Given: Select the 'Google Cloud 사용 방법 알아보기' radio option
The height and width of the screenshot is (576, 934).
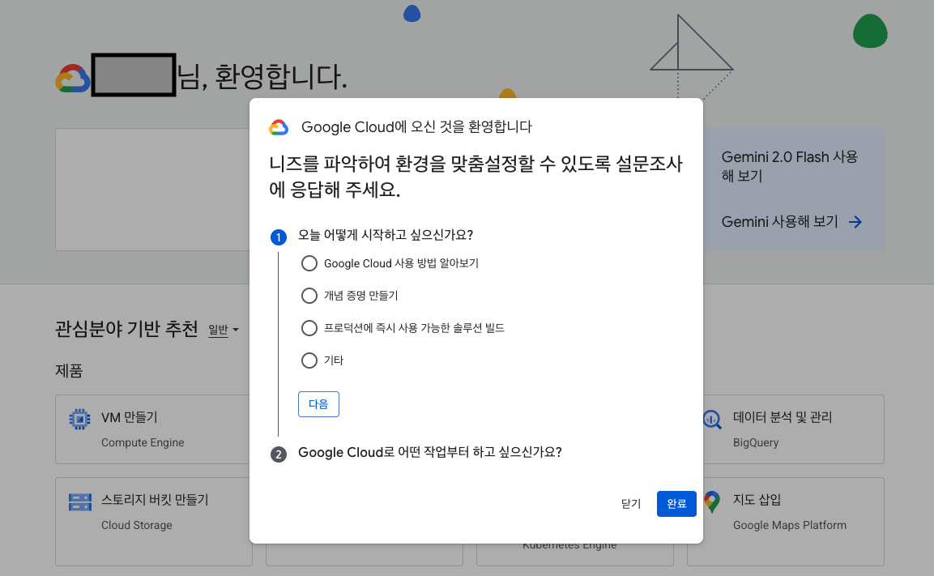Looking at the screenshot, I should 309,263.
